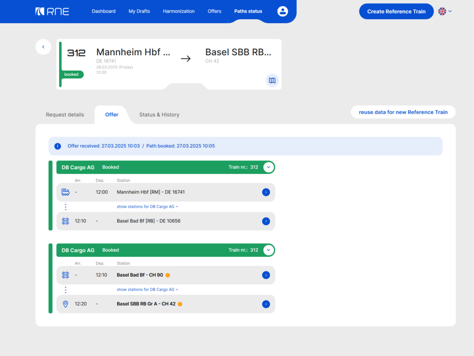Click the info icon in offer received banner

tap(57, 146)
